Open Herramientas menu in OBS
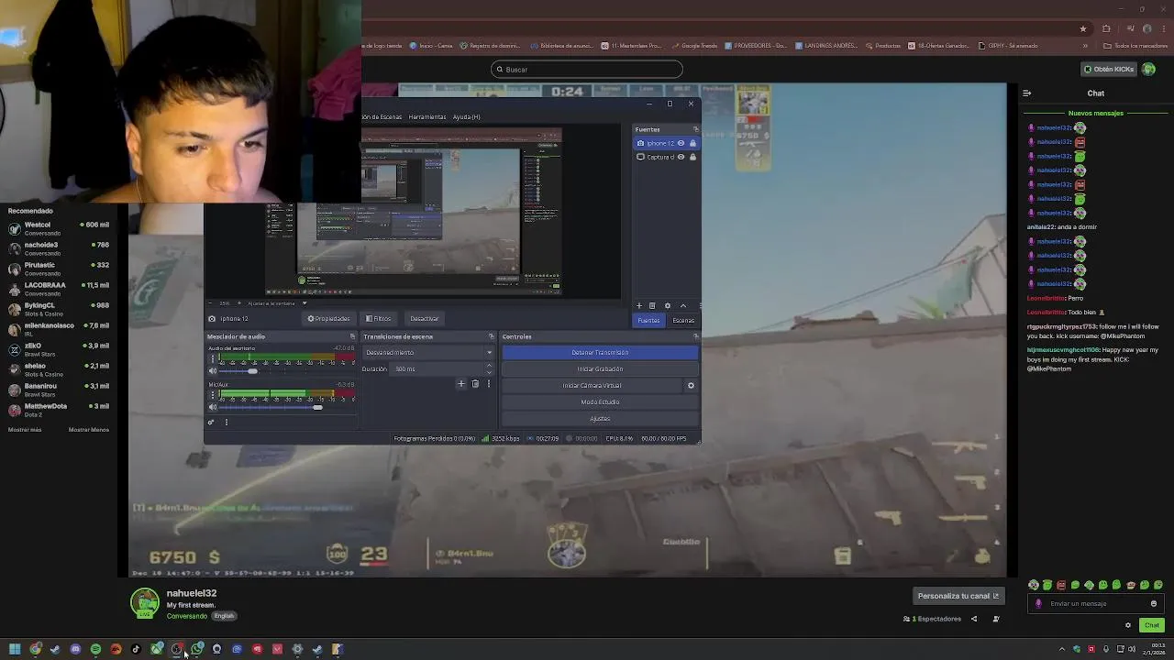The height and width of the screenshot is (660, 1174). tap(427, 116)
